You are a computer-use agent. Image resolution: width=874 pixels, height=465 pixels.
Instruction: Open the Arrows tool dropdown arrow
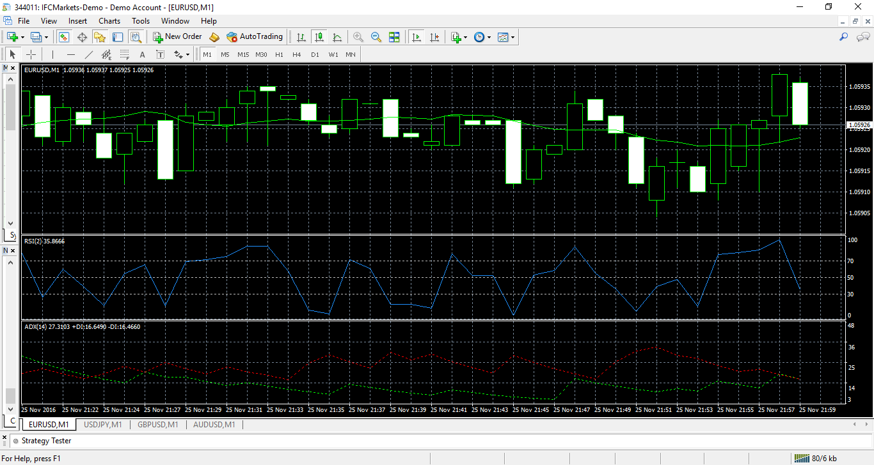[x=188, y=54]
